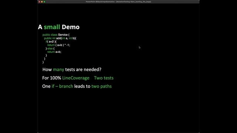Click the slide title 'A small Demo'
The height and width of the screenshot is (133, 237).
pos(59,27)
